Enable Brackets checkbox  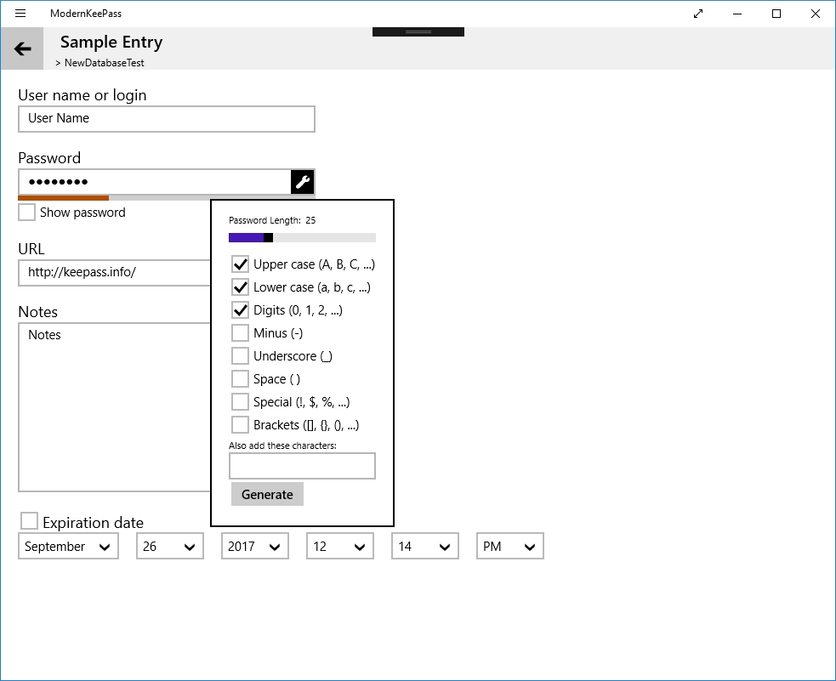pyautogui.click(x=240, y=425)
